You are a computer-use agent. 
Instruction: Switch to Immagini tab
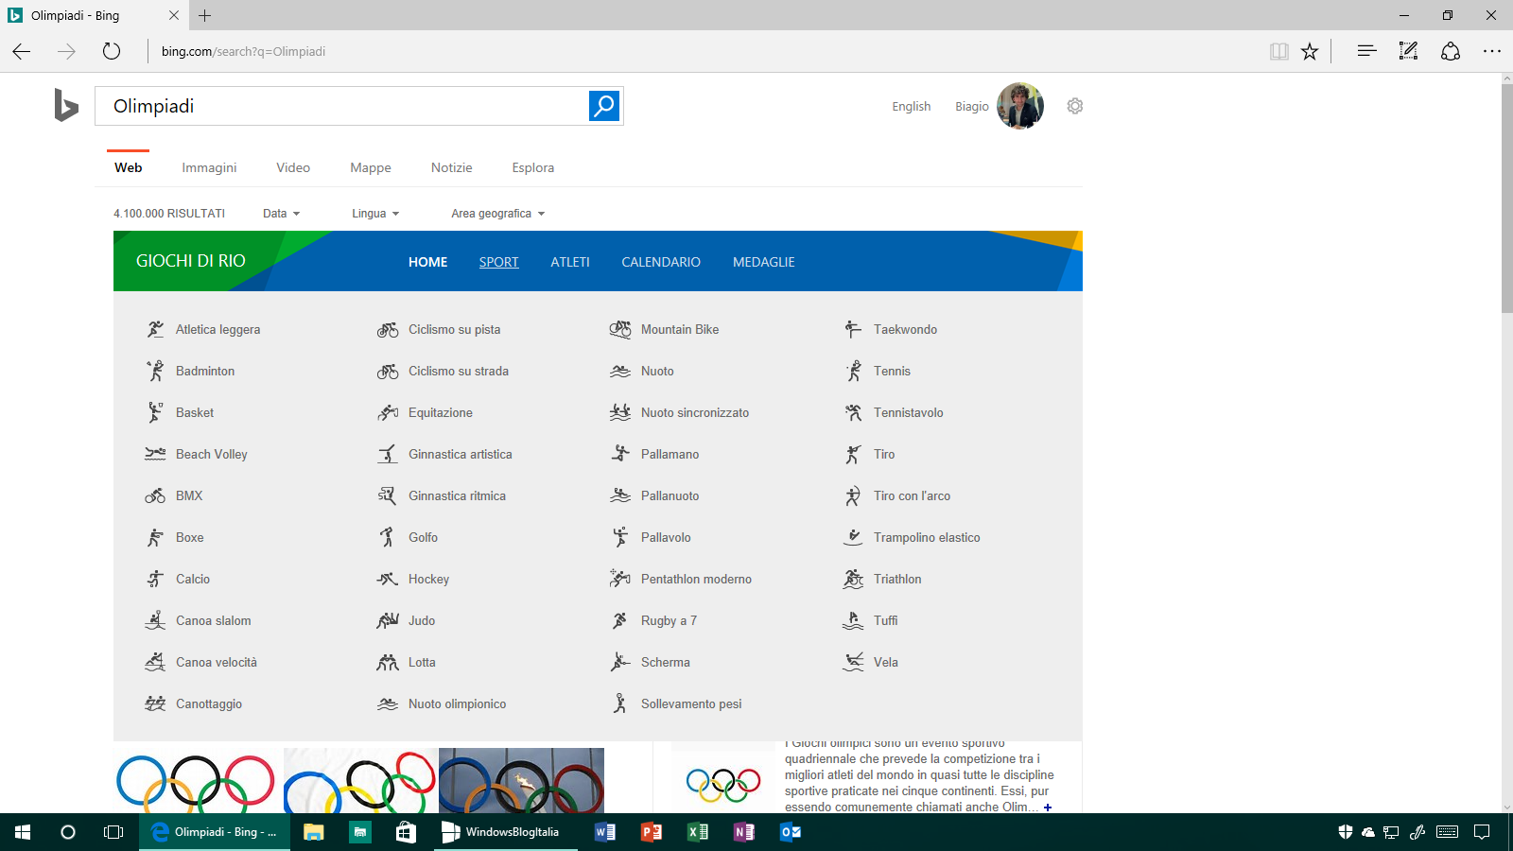[x=209, y=167]
